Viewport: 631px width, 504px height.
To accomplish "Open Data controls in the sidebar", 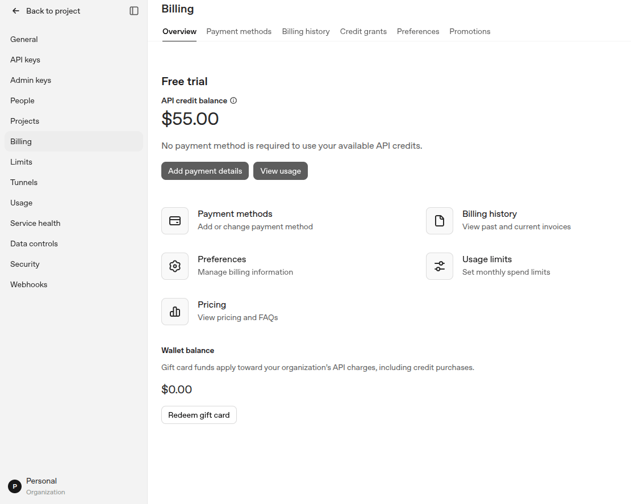I will (74, 243).
